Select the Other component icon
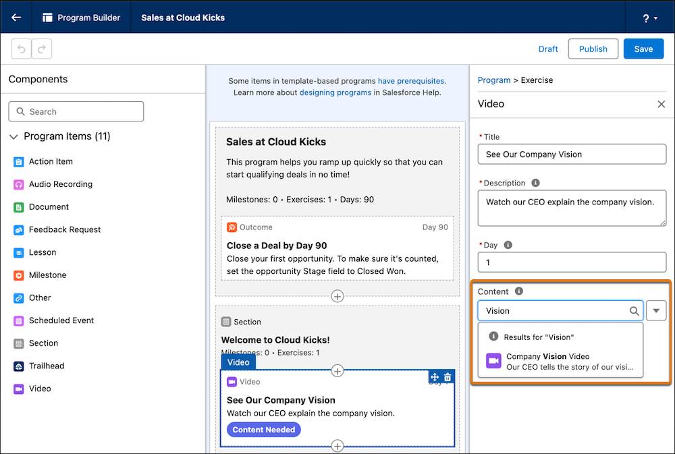Viewport: 675px width, 454px height. click(18, 298)
